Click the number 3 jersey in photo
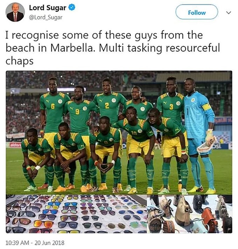Screen dimensions: 238x249 pos(171,107)
